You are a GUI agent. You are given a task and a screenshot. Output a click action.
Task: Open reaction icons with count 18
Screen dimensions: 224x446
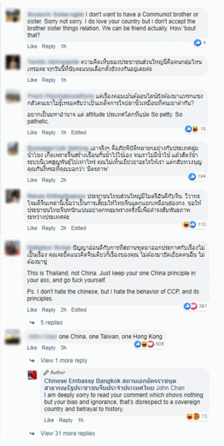[196, 129]
